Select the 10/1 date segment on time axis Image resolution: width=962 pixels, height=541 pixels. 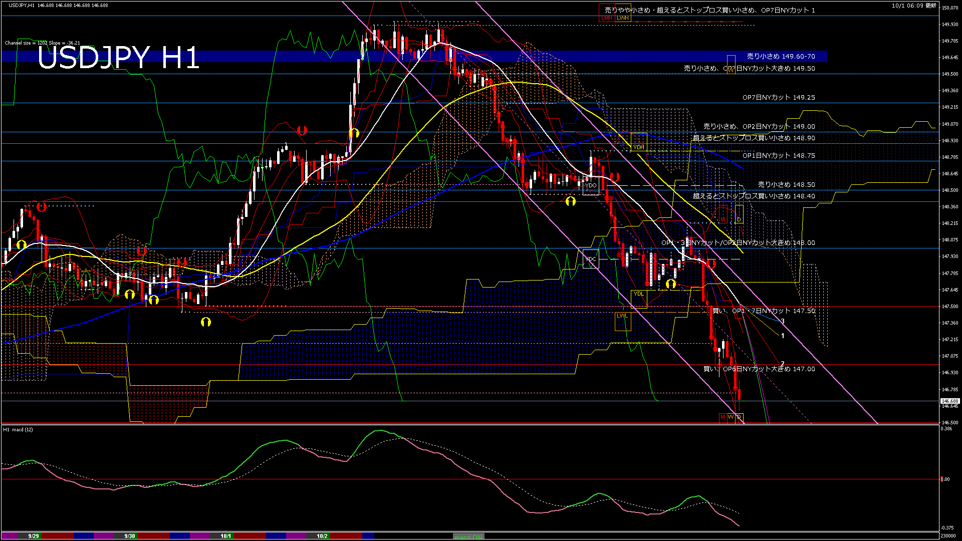point(226,536)
